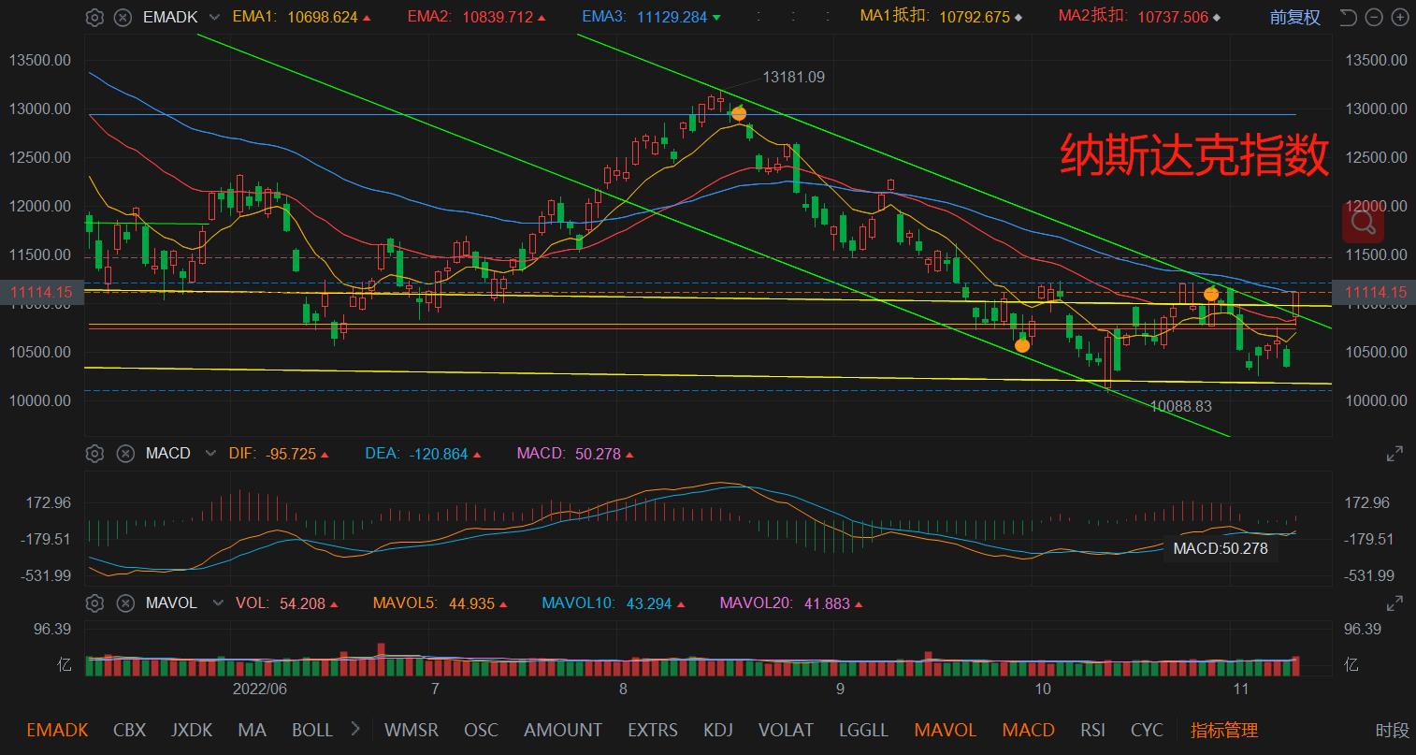Select the VOLAT indicator tab

point(786,730)
